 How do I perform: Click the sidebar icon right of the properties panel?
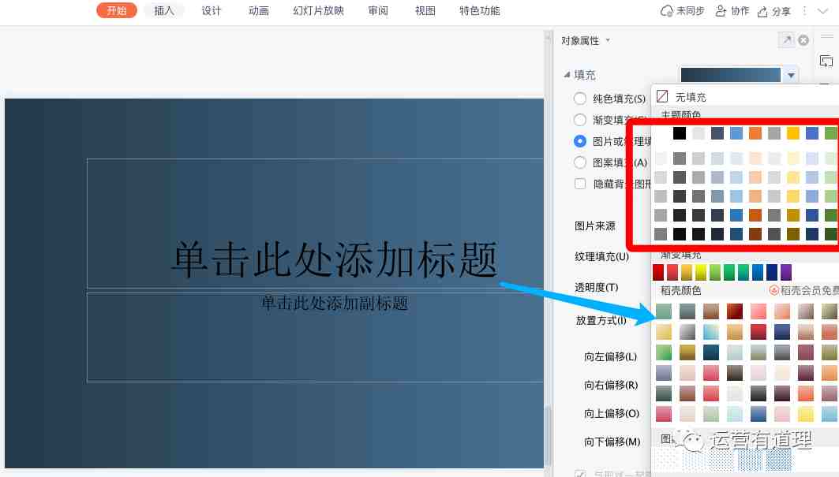click(826, 61)
